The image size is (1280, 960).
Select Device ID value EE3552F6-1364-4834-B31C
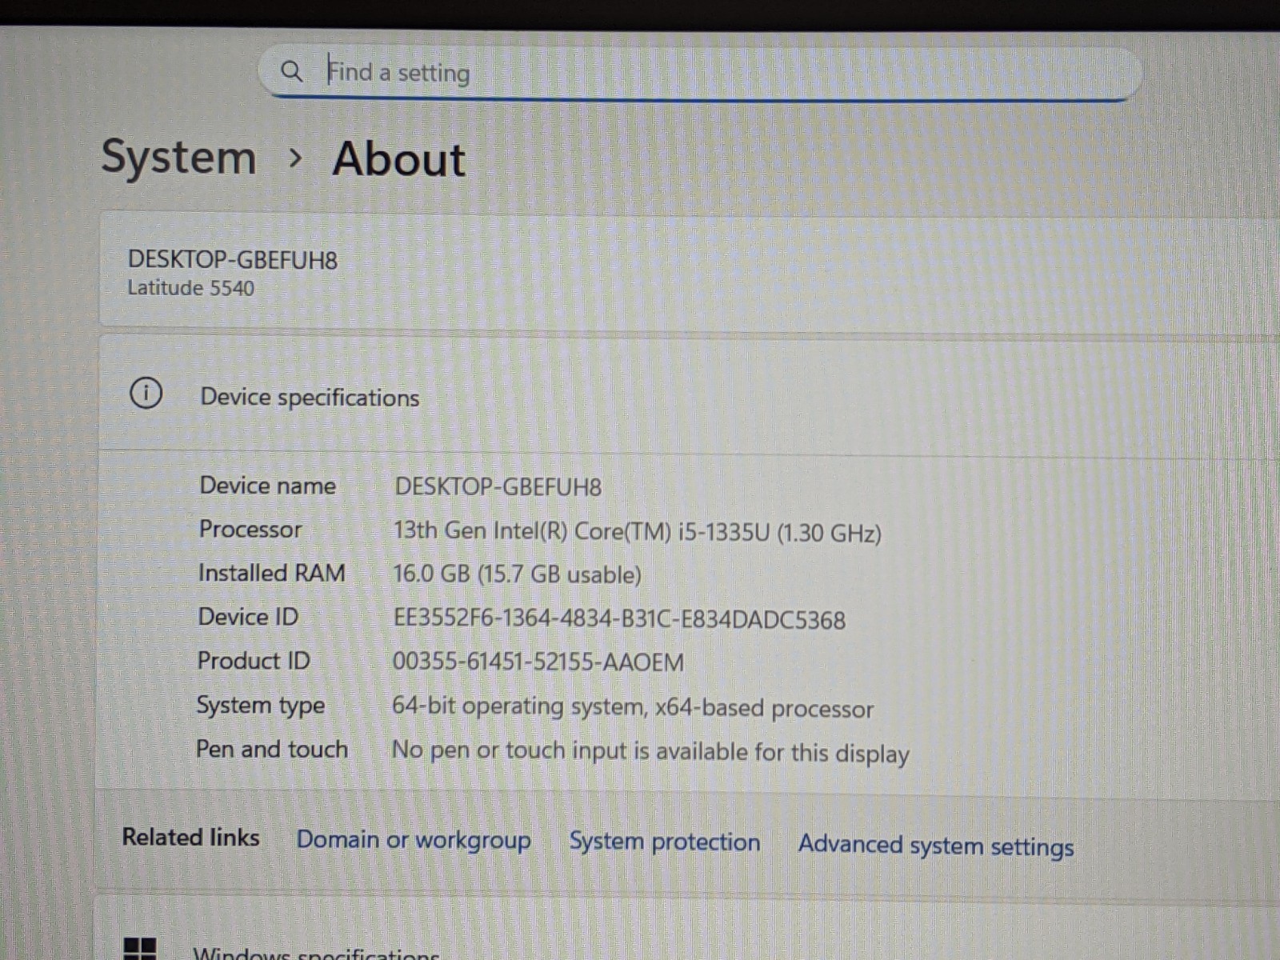click(x=619, y=619)
